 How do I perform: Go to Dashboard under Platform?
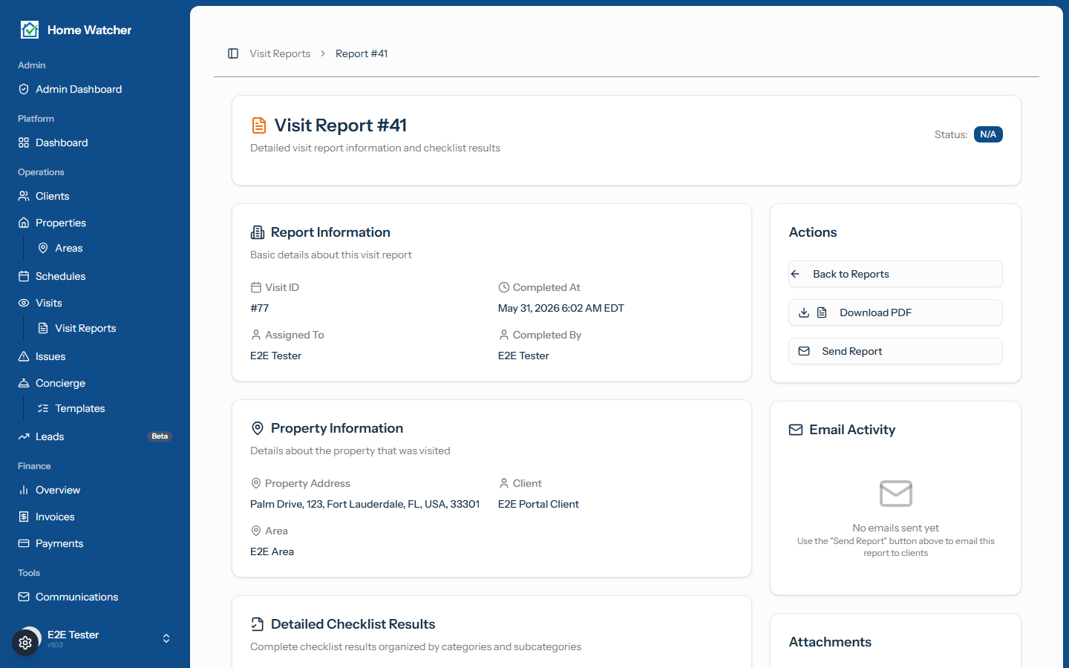pyautogui.click(x=95, y=143)
